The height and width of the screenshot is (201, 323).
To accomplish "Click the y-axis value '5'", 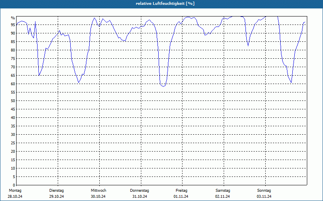I will click(x=14, y=177).
